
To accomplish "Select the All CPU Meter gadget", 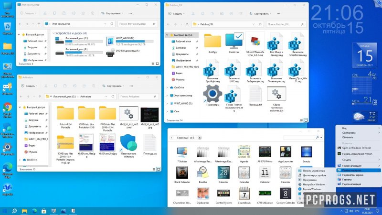I will click(265, 154).
